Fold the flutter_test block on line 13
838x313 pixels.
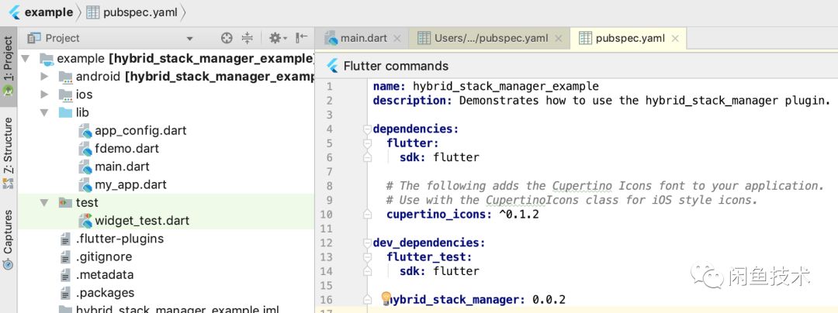[366, 257]
